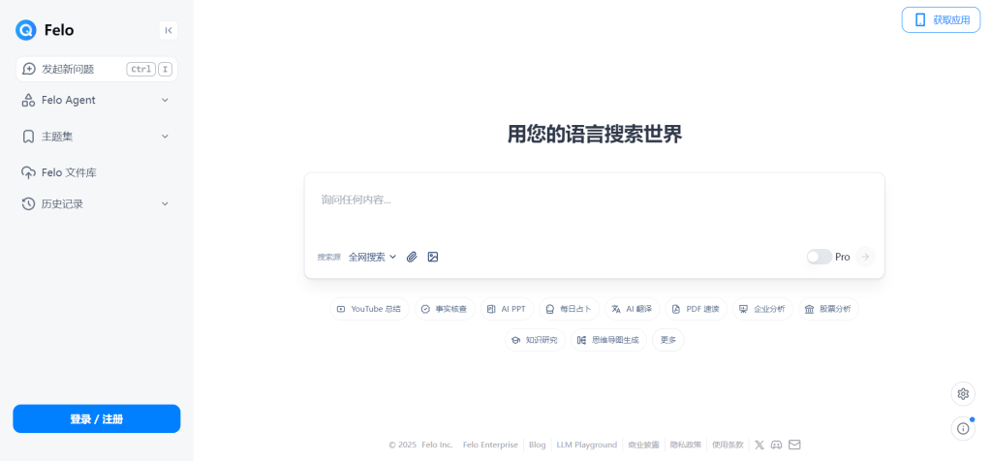This screenshot has height=461, width=992.
Task: Open the 隐私政策 link
Action: 686,446
